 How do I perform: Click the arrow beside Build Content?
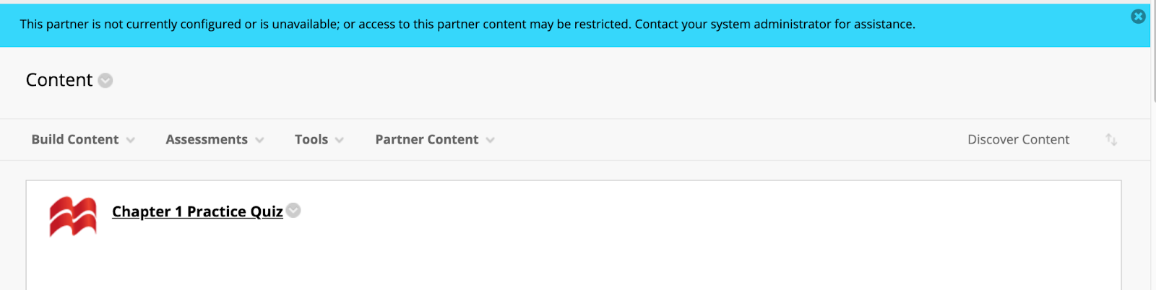131,140
